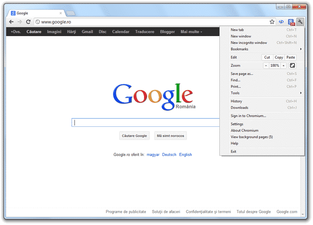
Task: Close the Google tab
Action: 61,13
